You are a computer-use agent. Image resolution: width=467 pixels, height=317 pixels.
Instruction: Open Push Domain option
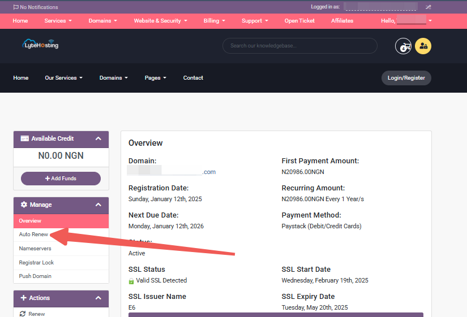point(61,276)
